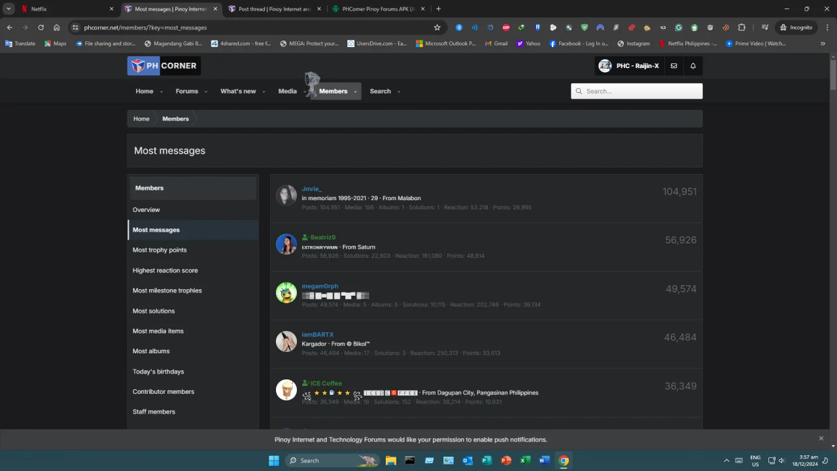Expand the Search navigation dropdown arrow
The image size is (837, 471).
coord(399,92)
